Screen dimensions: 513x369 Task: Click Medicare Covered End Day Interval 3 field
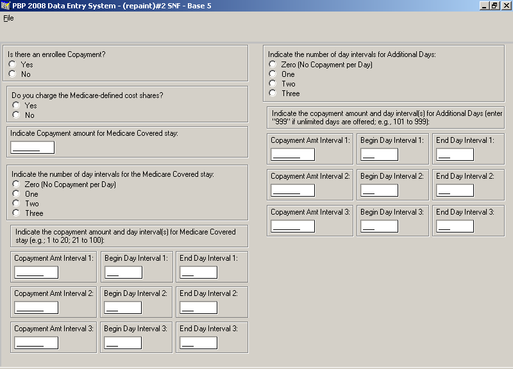(x=199, y=343)
